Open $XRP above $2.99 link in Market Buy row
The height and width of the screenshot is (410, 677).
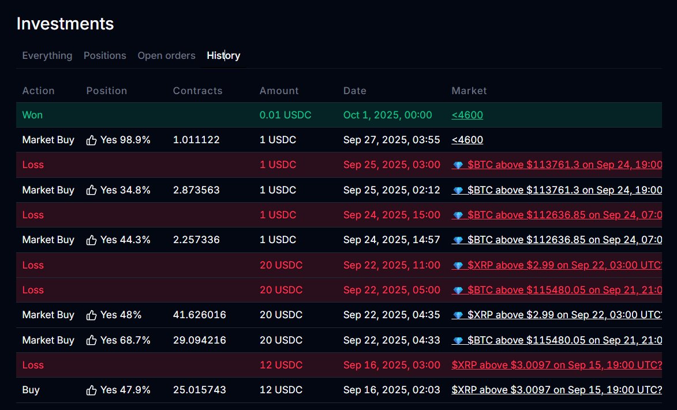click(x=557, y=315)
